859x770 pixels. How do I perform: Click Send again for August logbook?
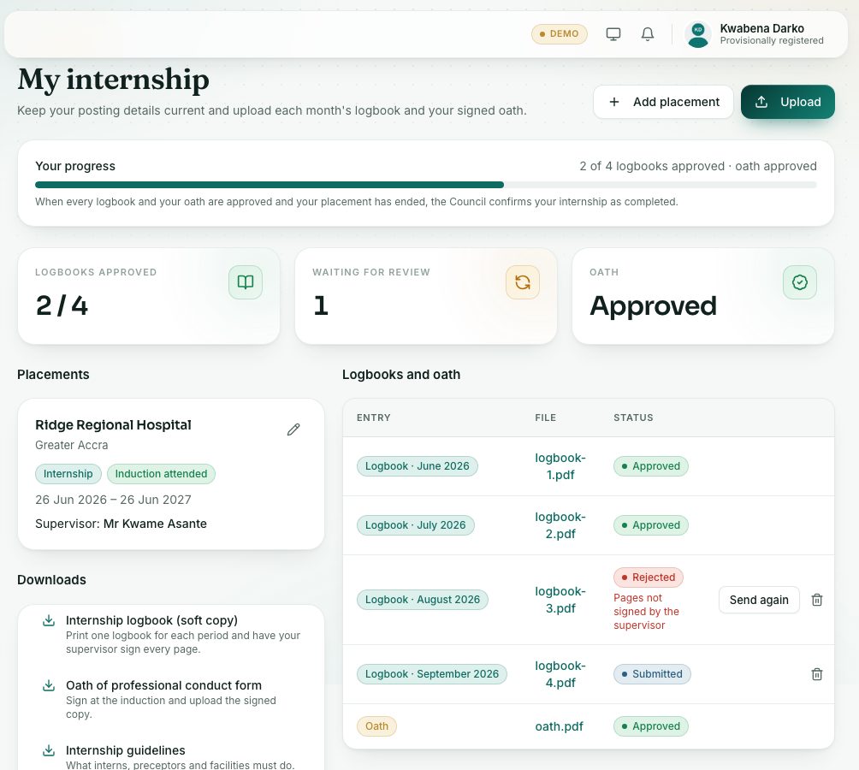[759, 600]
